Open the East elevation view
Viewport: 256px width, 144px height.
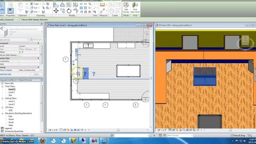point(10,116)
